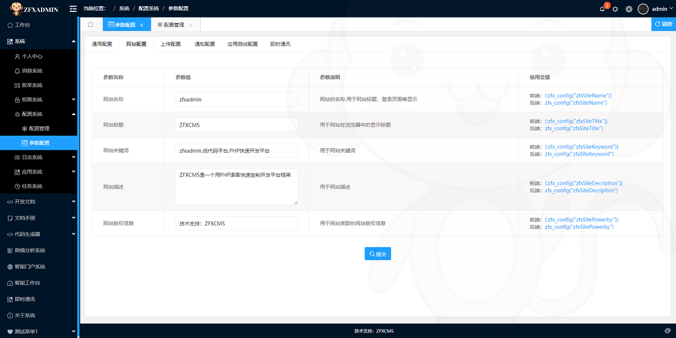Open the 通用配置 tab
The height and width of the screenshot is (338, 676).
click(102, 44)
